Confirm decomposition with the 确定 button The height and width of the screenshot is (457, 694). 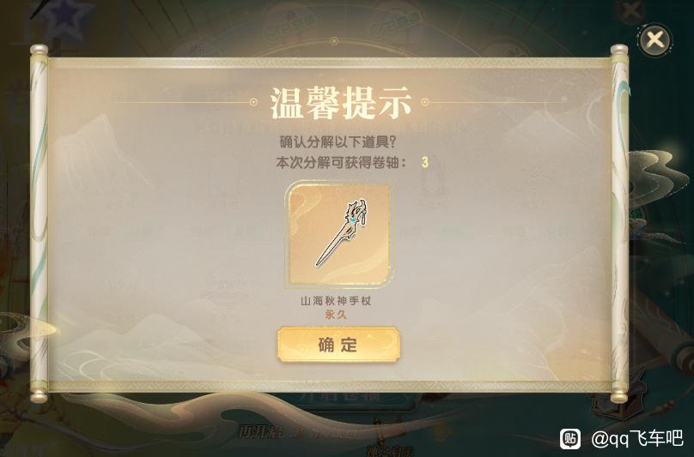click(338, 345)
